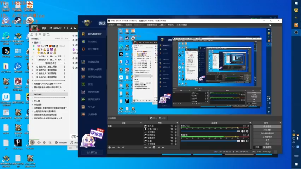Toggle the YY microphone icon

(44, 143)
